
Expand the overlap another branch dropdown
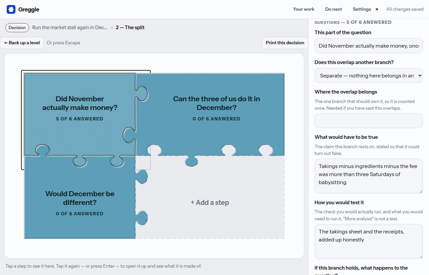point(369,75)
